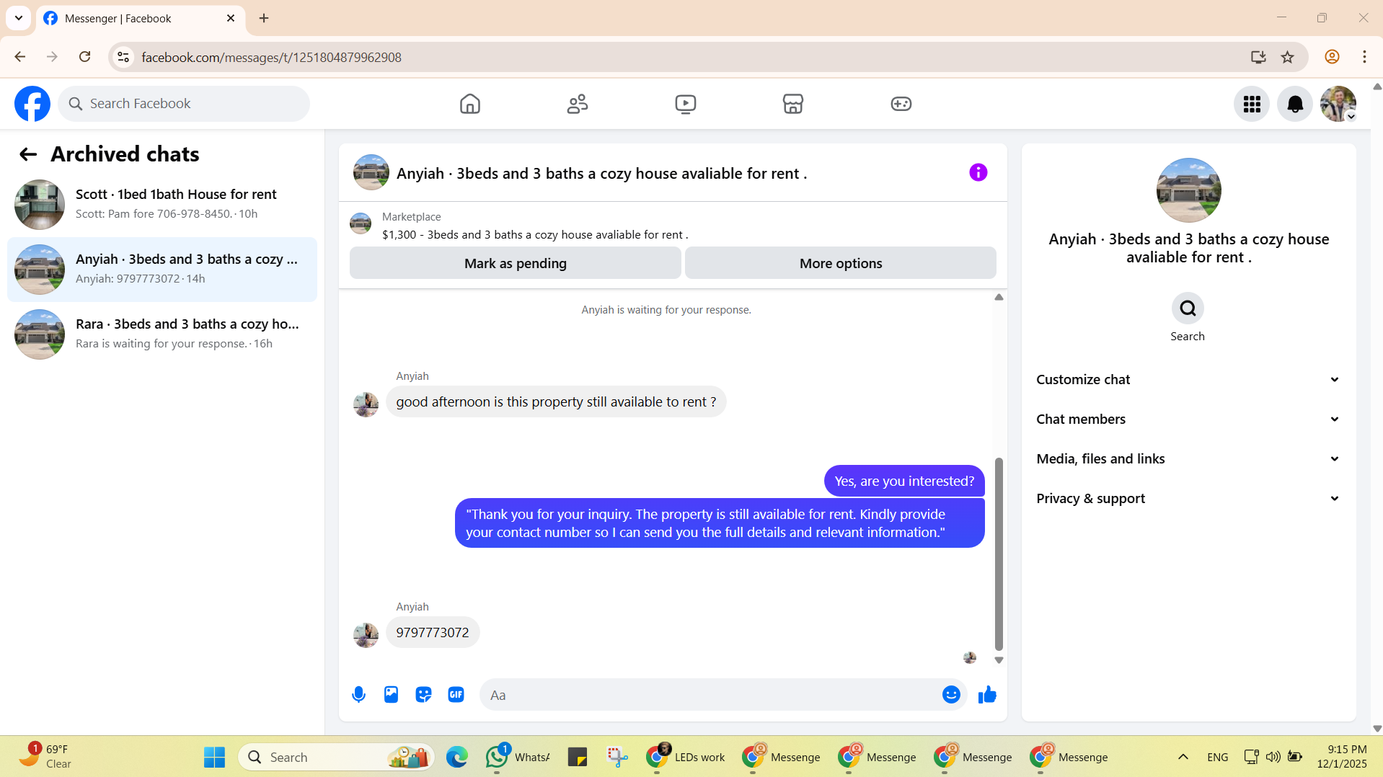Viewport: 1383px width, 777px height.
Task: Click ENG language indicator in tray
Action: [1218, 757]
